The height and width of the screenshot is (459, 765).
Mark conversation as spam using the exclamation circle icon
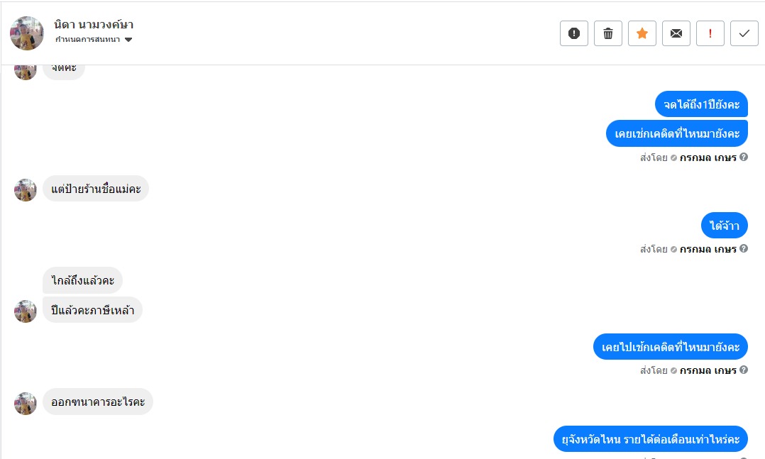(573, 33)
